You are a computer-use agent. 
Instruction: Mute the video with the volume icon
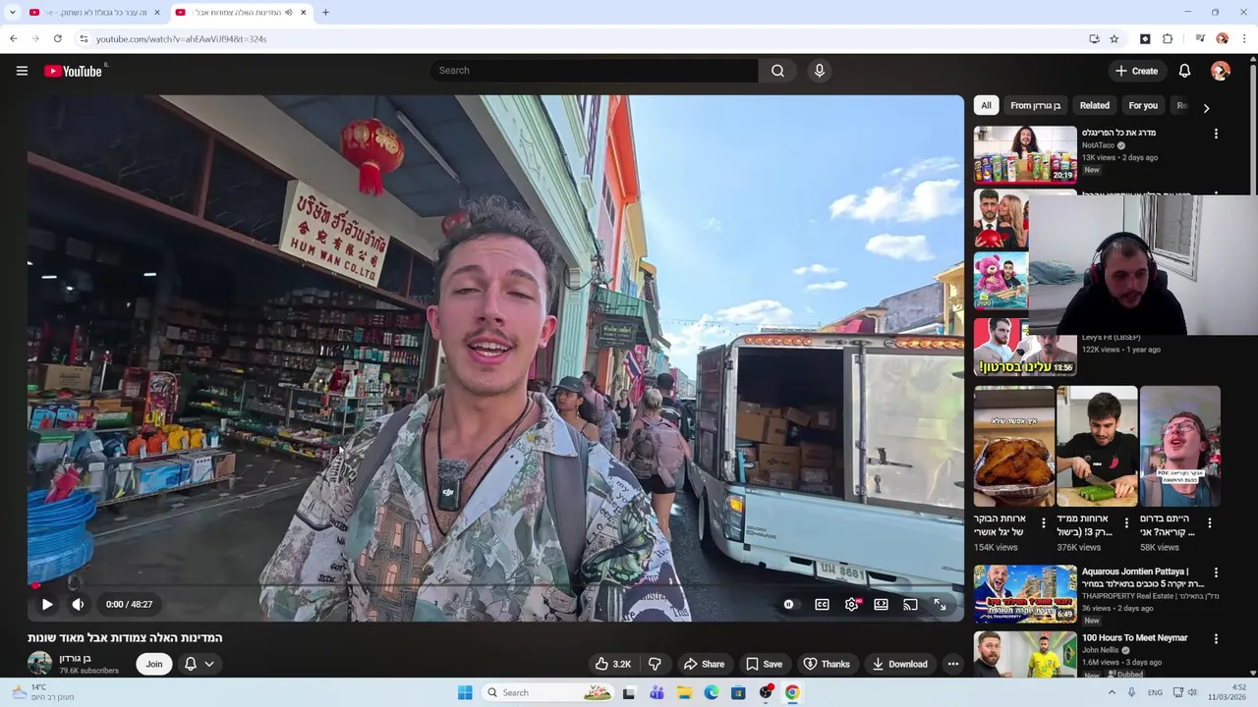(78, 604)
